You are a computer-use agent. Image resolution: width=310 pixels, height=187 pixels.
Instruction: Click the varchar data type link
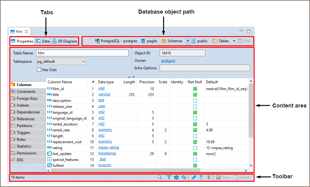[104, 94]
